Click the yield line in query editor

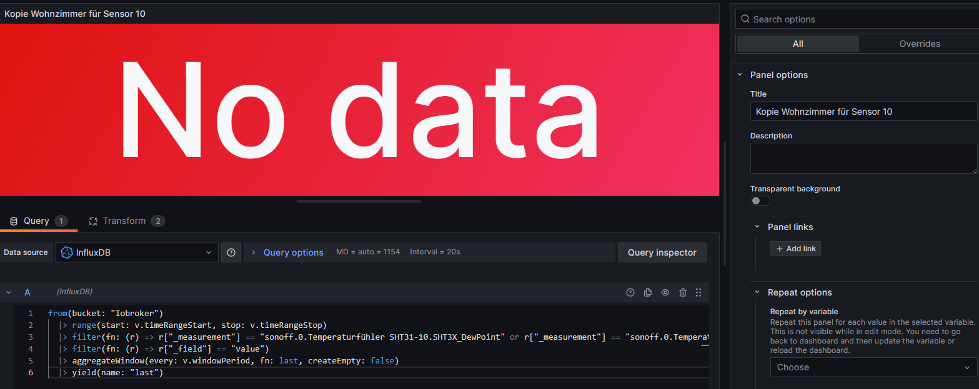(x=111, y=372)
